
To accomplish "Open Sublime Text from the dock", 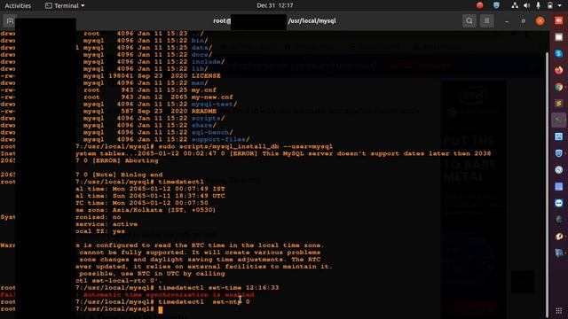I will coord(558,104).
